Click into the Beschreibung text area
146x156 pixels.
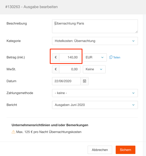tap(95, 26)
